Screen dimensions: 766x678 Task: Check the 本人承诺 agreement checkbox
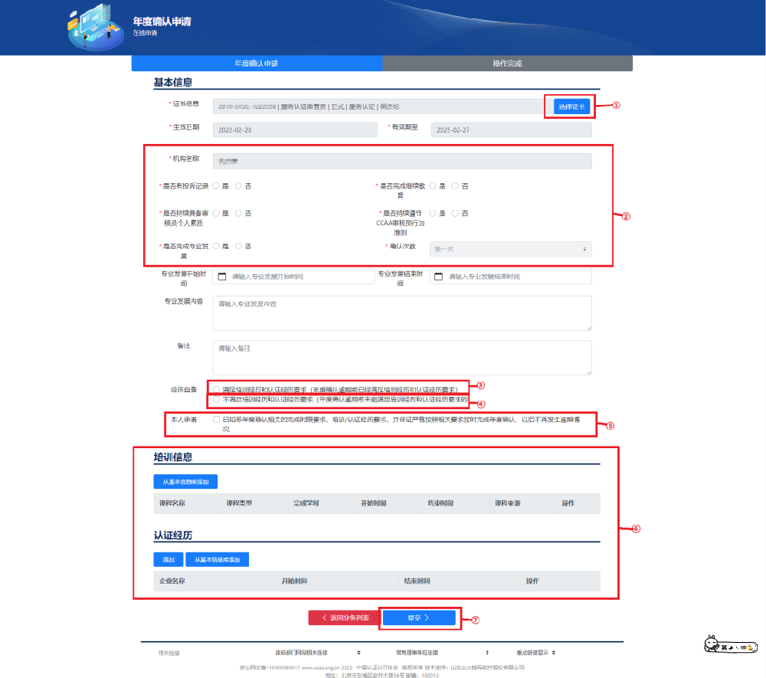tap(218, 420)
